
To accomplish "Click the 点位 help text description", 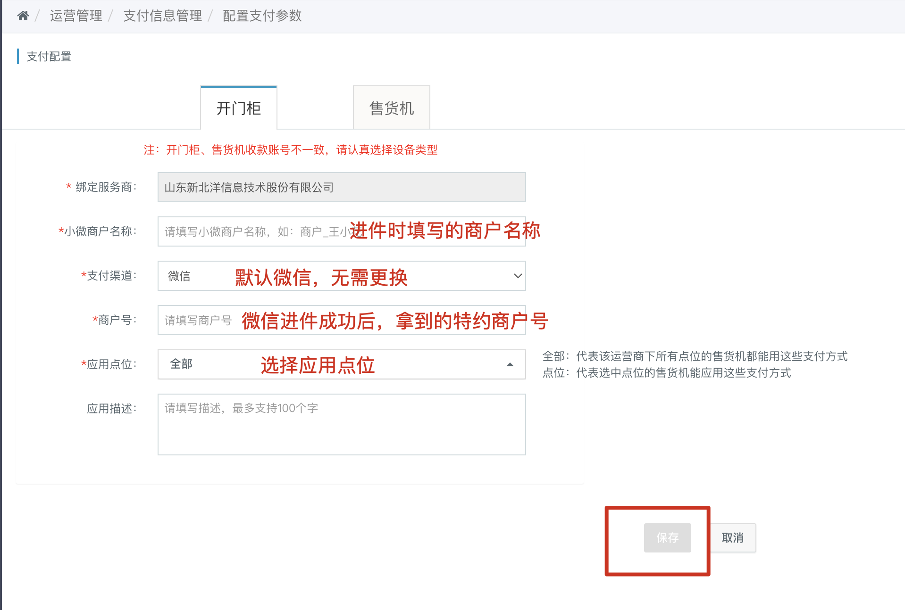I will pyautogui.click(x=667, y=373).
